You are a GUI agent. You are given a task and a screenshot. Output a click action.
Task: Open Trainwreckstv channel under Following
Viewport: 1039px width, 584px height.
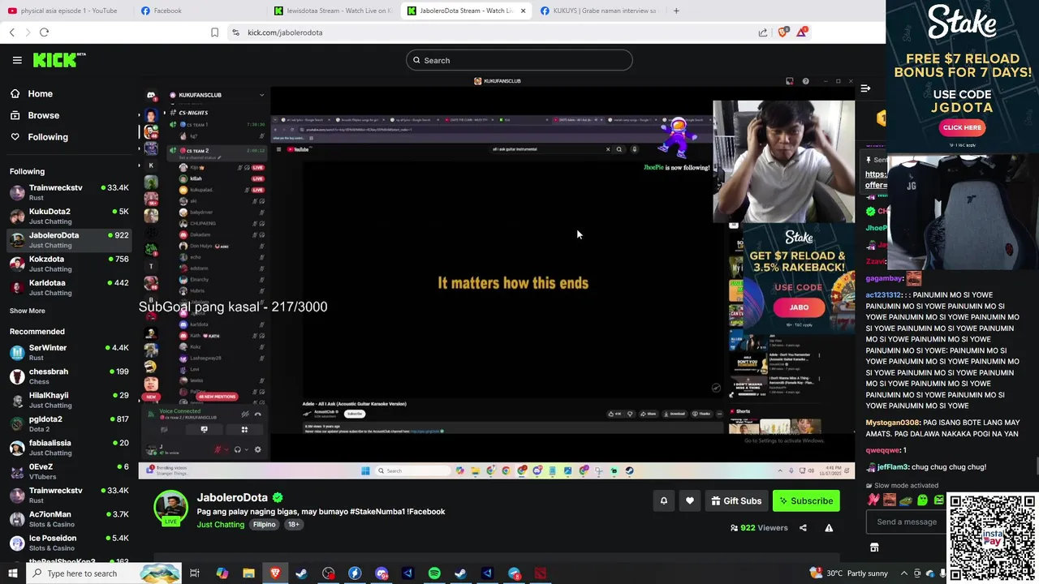[69, 192]
